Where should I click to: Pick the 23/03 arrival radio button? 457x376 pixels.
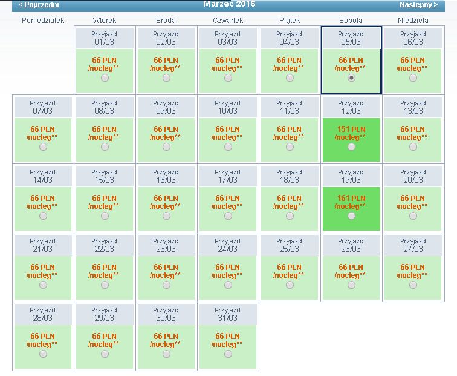[166, 285]
